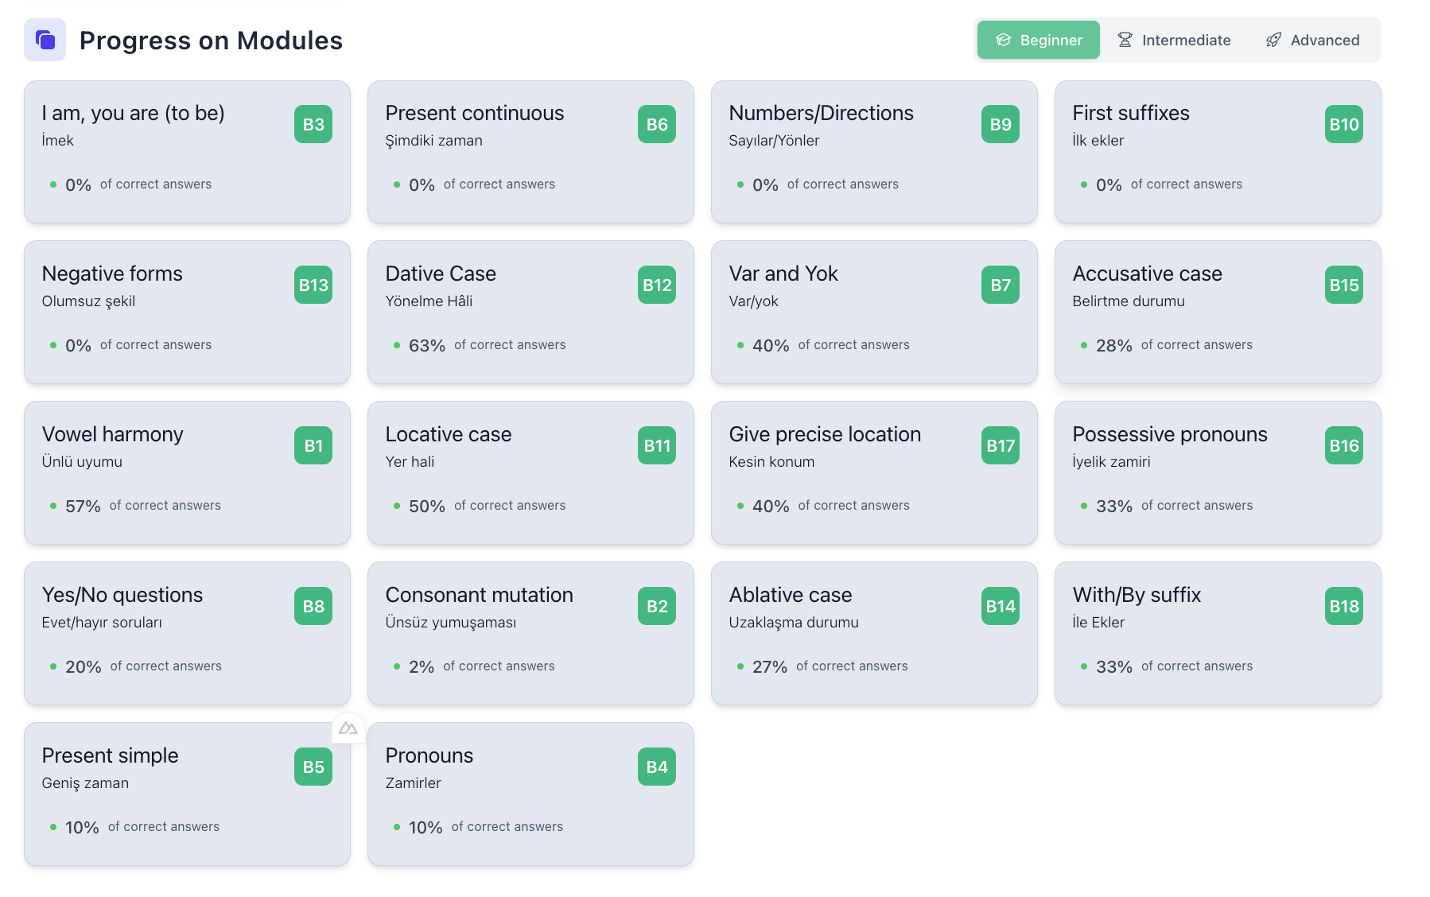
Task: Click the B1 badge on Vowel harmony
Action: [x=313, y=445]
